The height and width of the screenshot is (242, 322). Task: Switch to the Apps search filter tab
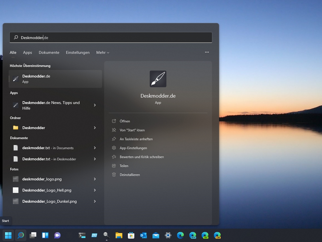pyautogui.click(x=28, y=52)
